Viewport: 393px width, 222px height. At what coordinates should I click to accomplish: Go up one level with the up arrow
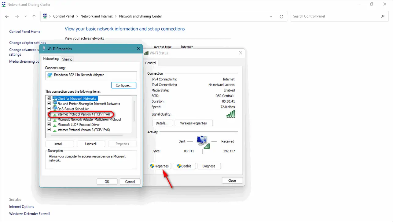pos(34,16)
